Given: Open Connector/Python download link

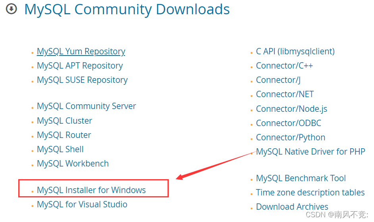Looking at the screenshot, I should pos(291,138).
